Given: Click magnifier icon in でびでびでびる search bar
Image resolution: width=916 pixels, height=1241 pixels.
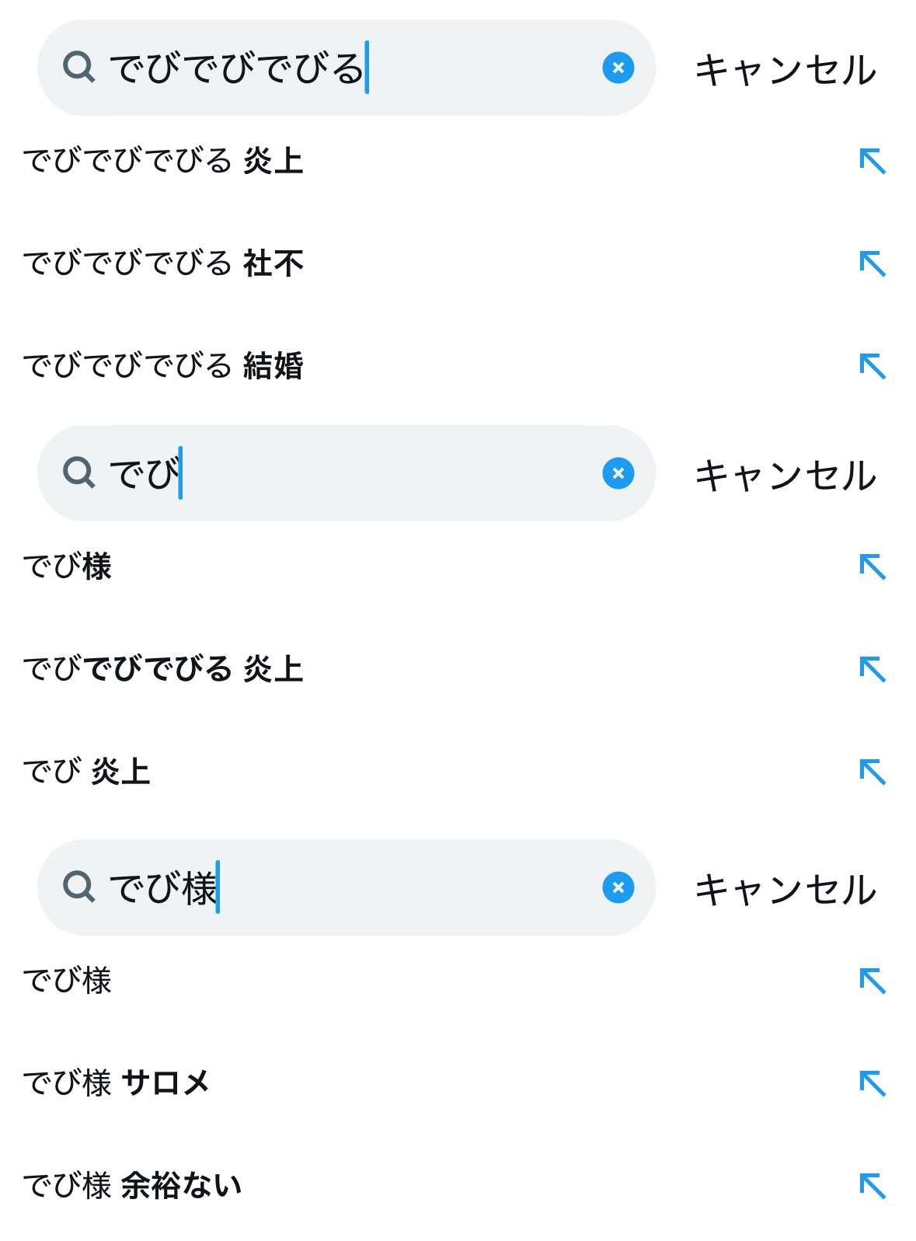Looking at the screenshot, I should pyautogui.click(x=78, y=68).
